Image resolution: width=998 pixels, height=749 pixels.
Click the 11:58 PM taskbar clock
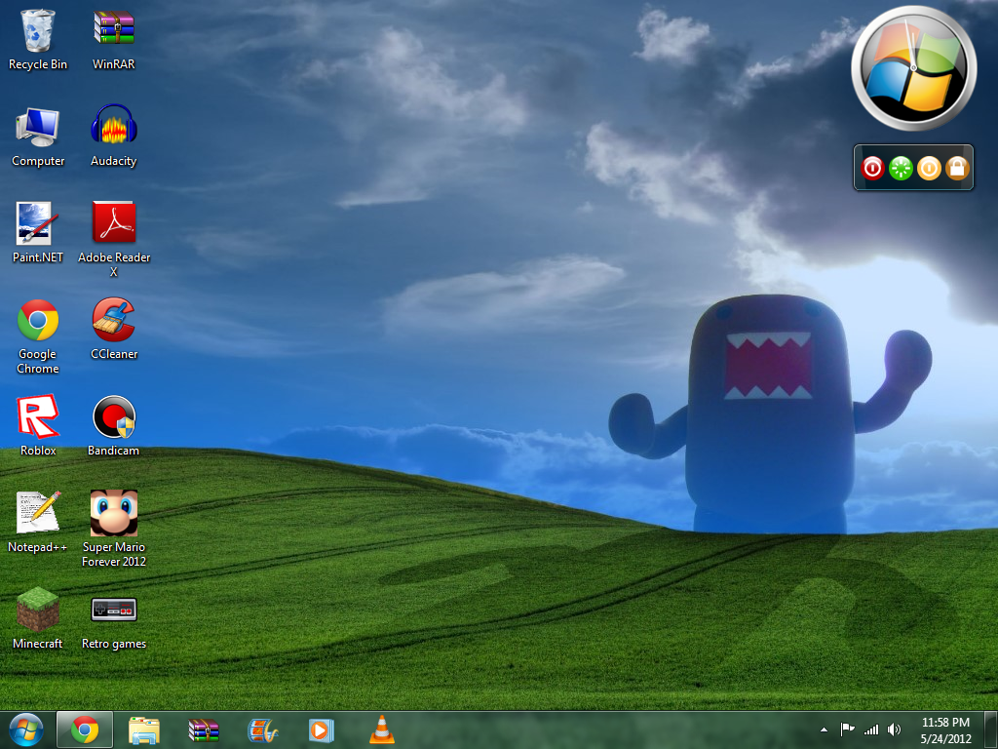tap(945, 729)
